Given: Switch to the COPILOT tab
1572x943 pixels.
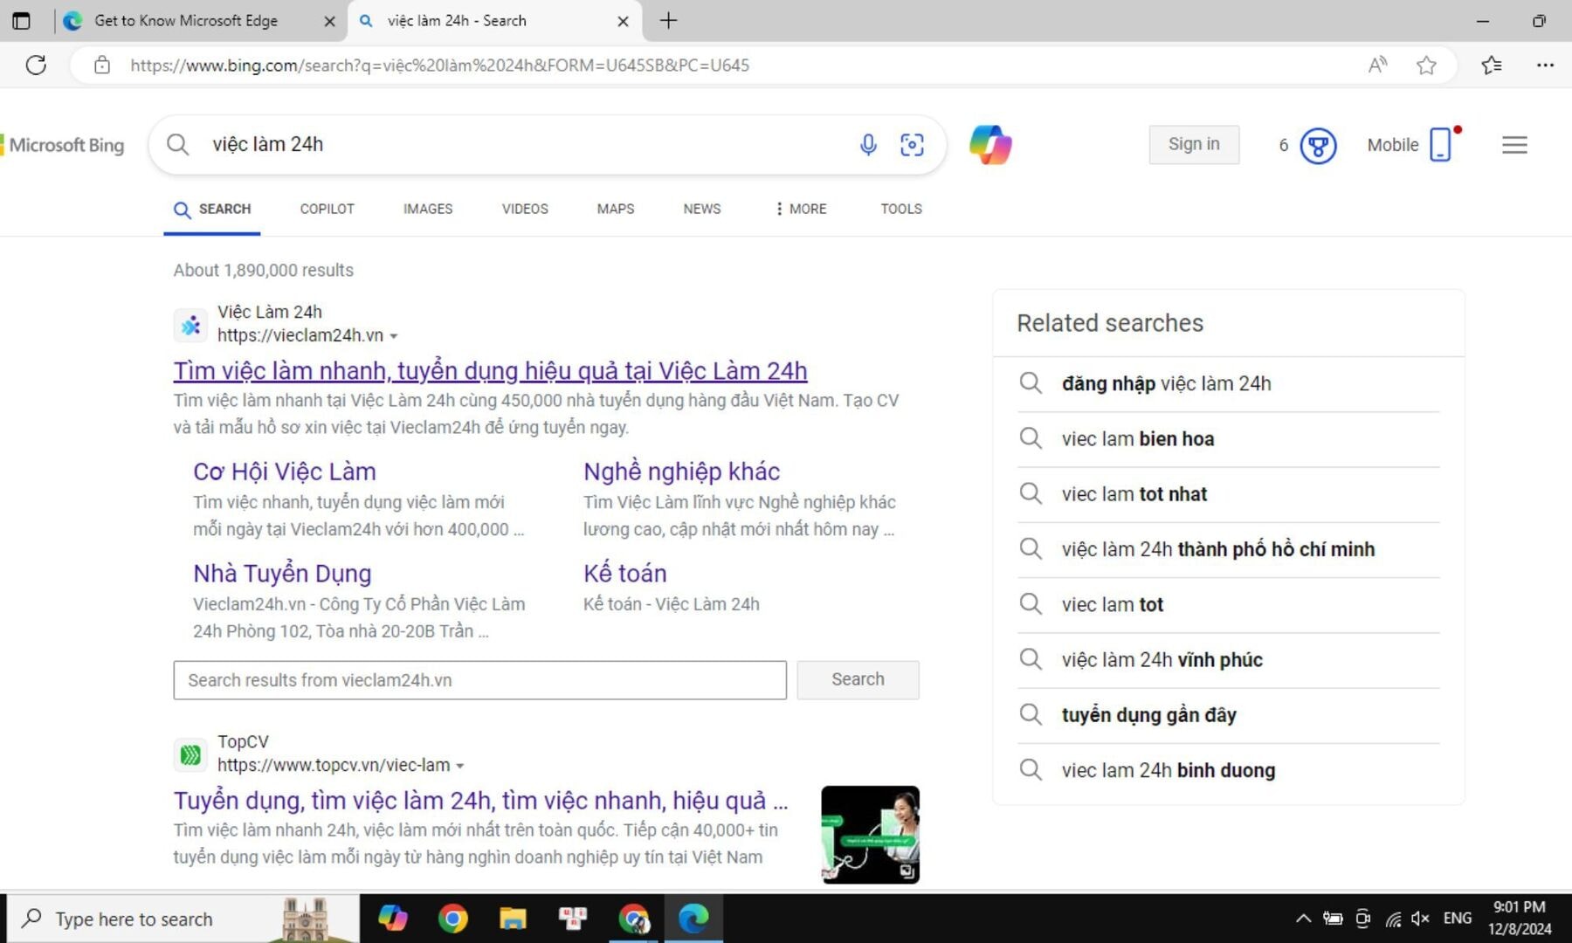Looking at the screenshot, I should 327,209.
